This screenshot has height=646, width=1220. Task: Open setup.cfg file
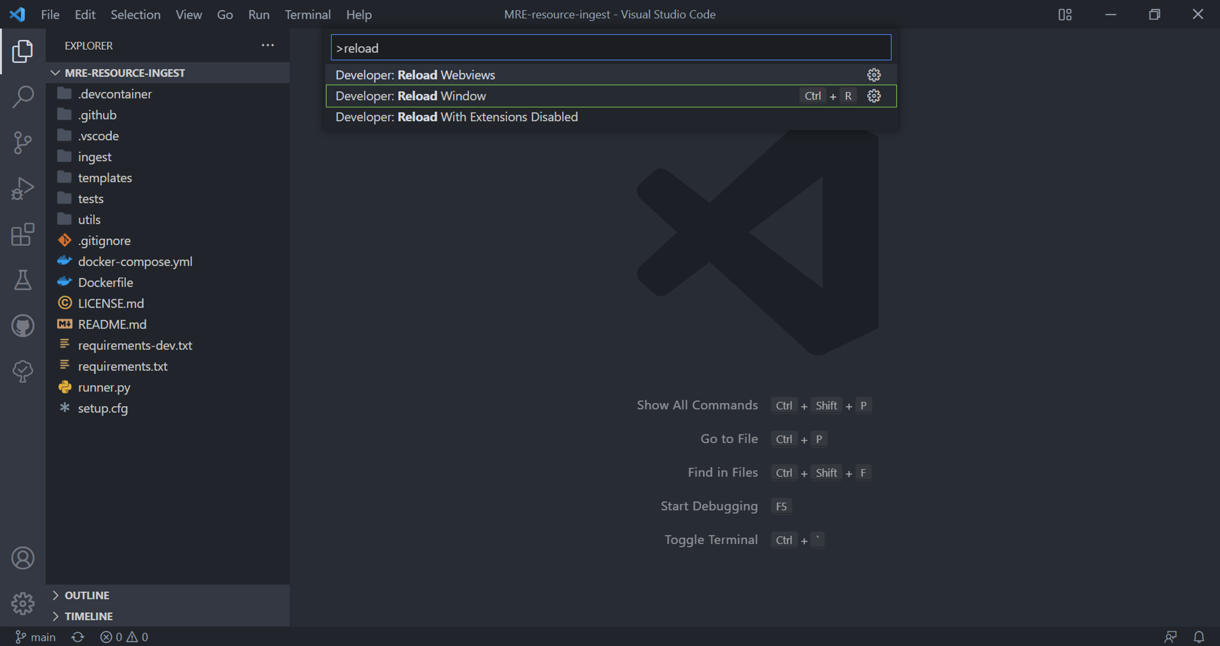(x=168, y=408)
